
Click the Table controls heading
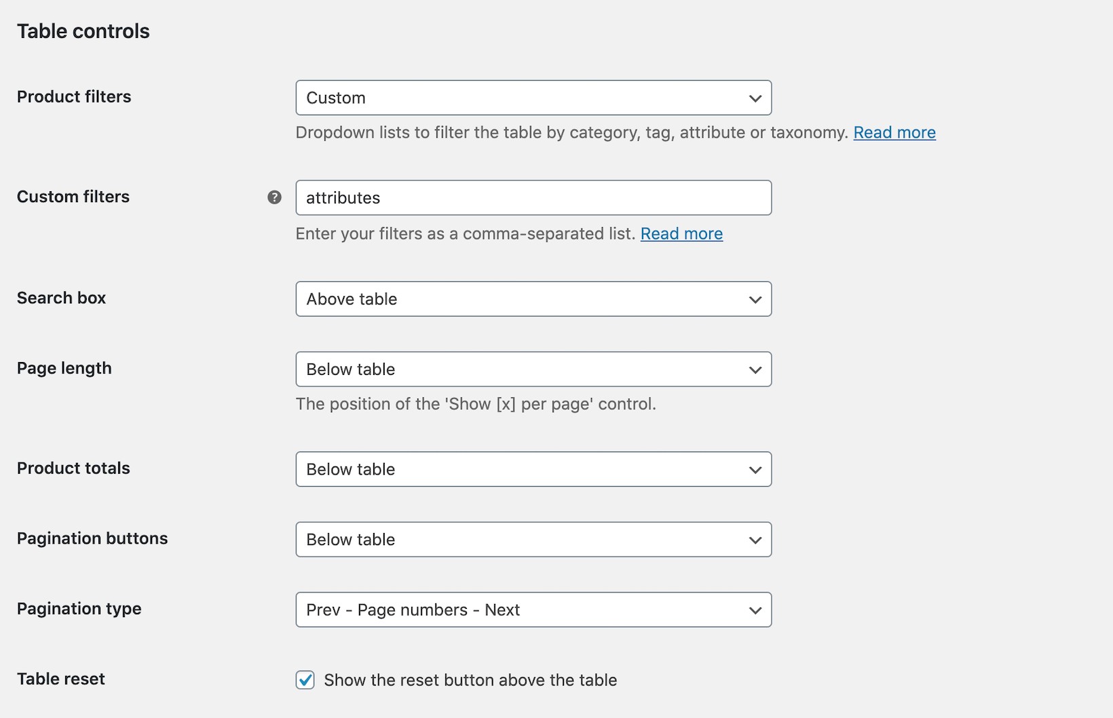tap(83, 31)
